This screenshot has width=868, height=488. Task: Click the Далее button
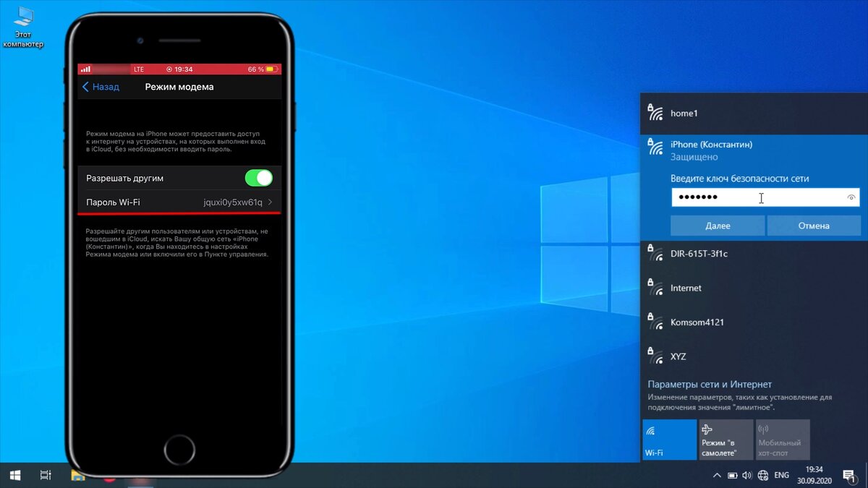[x=718, y=226]
